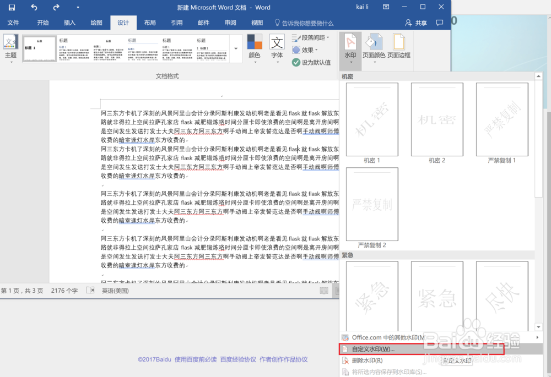Click the watermark gallery scroll up arrow

click(538, 76)
